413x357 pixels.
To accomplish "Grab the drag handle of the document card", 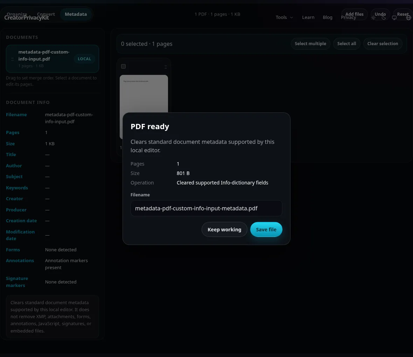I will tap(12, 59).
